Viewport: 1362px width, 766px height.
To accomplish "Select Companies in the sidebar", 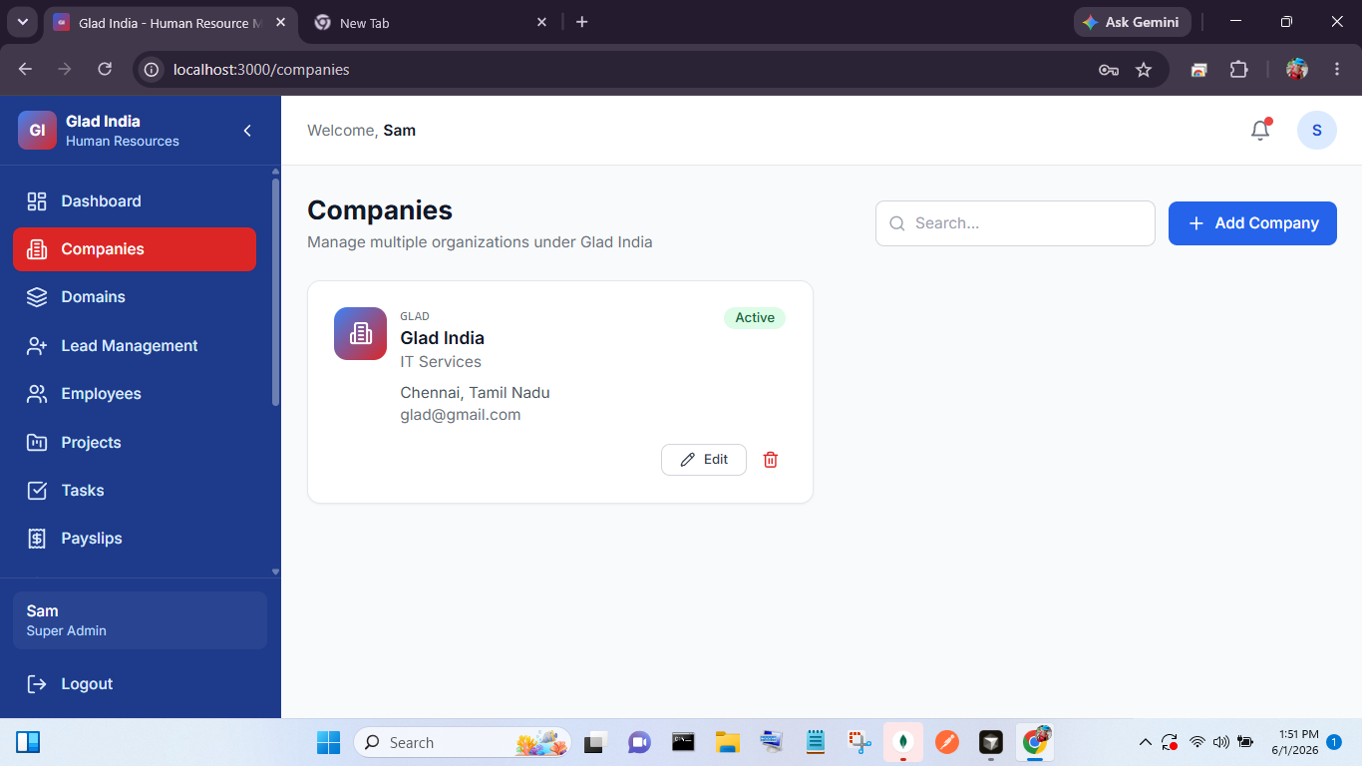I will coord(135,249).
